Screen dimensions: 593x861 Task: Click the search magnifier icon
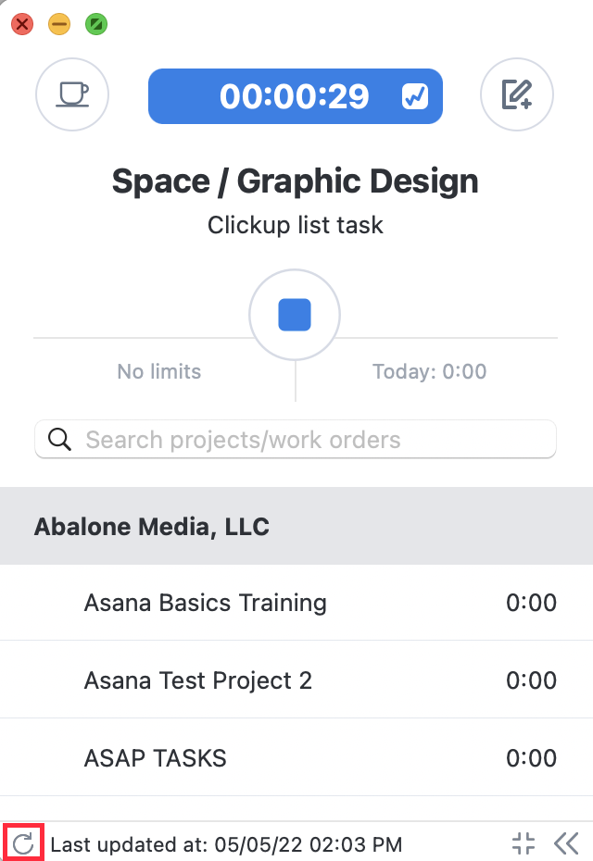point(59,439)
